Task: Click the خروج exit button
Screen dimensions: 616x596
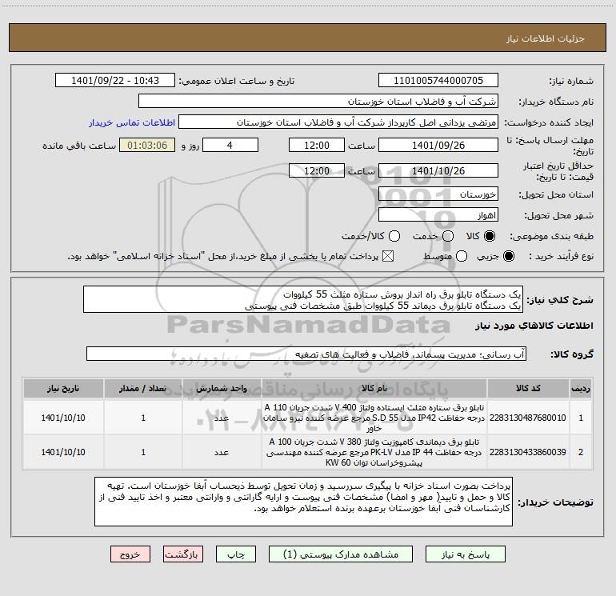Action: pyautogui.click(x=130, y=554)
